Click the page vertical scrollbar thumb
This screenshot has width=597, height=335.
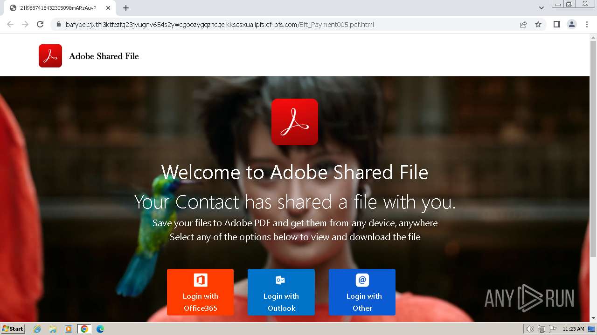[593, 149]
